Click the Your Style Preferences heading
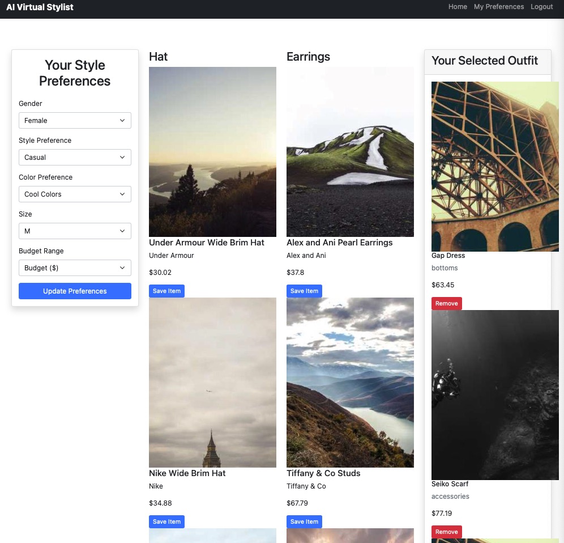564x543 pixels. [x=75, y=73]
